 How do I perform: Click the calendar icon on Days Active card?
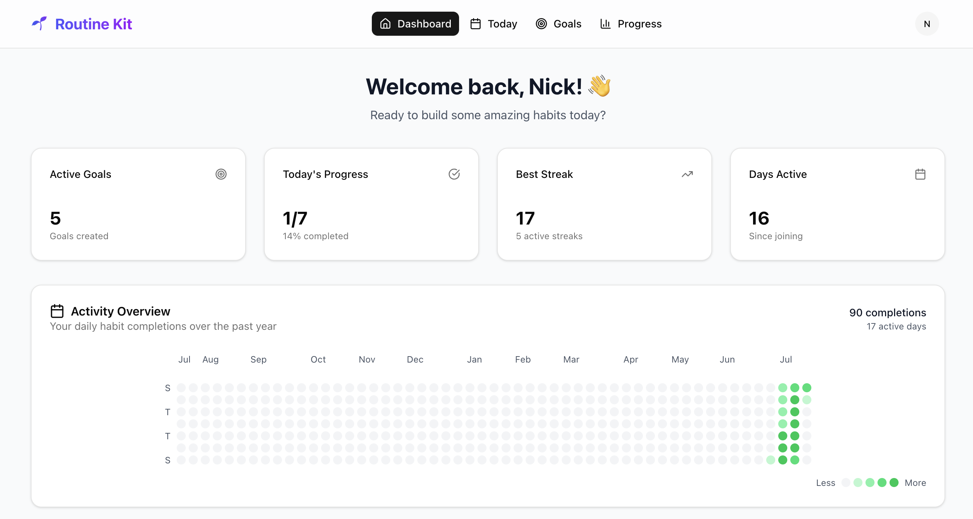[x=920, y=174]
